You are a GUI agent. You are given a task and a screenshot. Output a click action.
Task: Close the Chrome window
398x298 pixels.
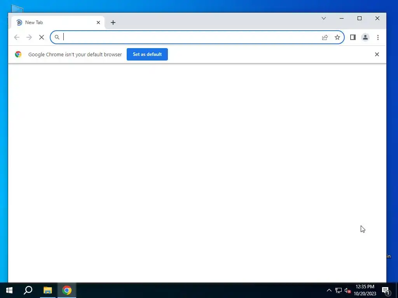tap(377, 18)
